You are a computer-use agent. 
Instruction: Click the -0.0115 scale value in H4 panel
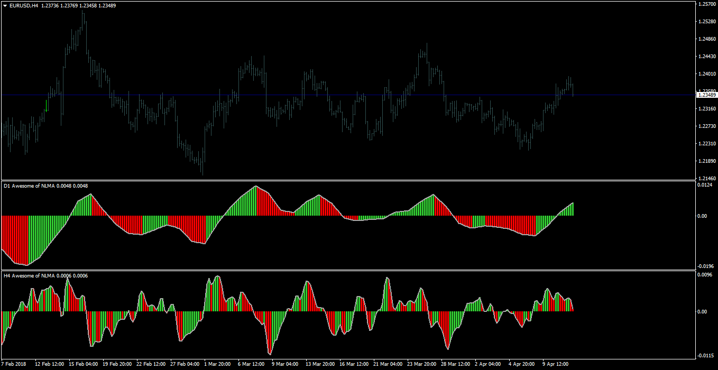tap(707, 355)
